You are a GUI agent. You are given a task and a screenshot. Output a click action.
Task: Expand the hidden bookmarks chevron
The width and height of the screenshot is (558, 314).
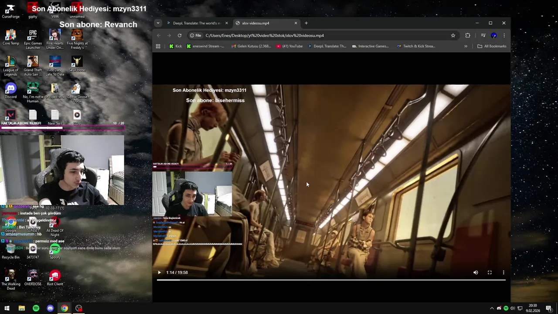[x=466, y=46]
